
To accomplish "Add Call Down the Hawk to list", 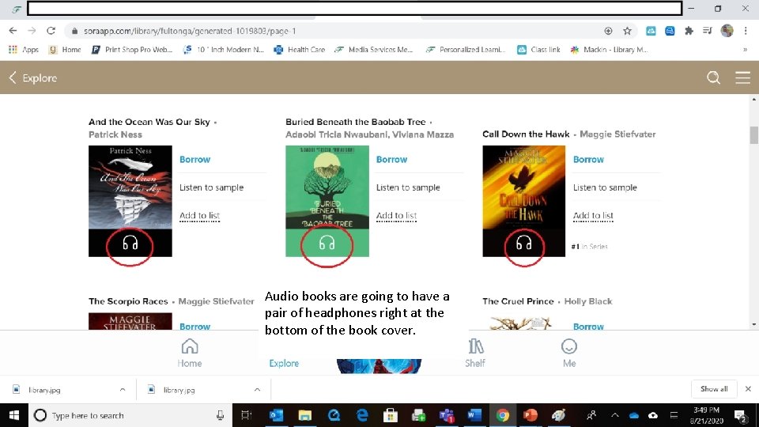I will pyautogui.click(x=593, y=215).
